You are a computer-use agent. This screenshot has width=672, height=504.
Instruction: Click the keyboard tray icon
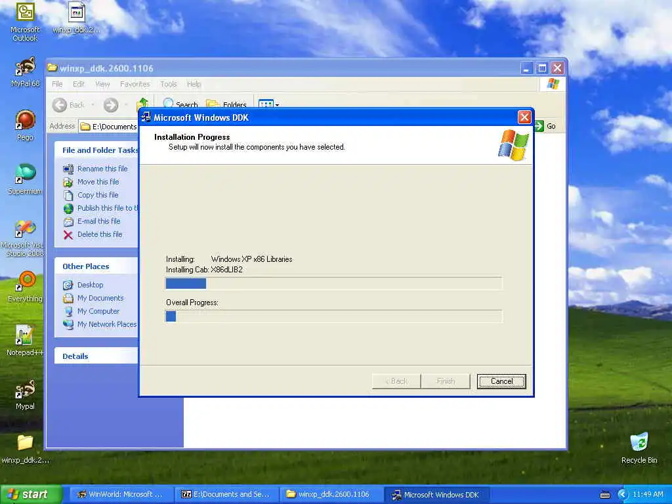pyautogui.click(x=604, y=495)
